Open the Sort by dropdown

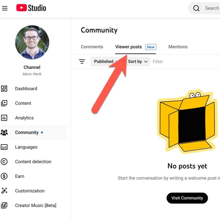click(x=137, y=61)
